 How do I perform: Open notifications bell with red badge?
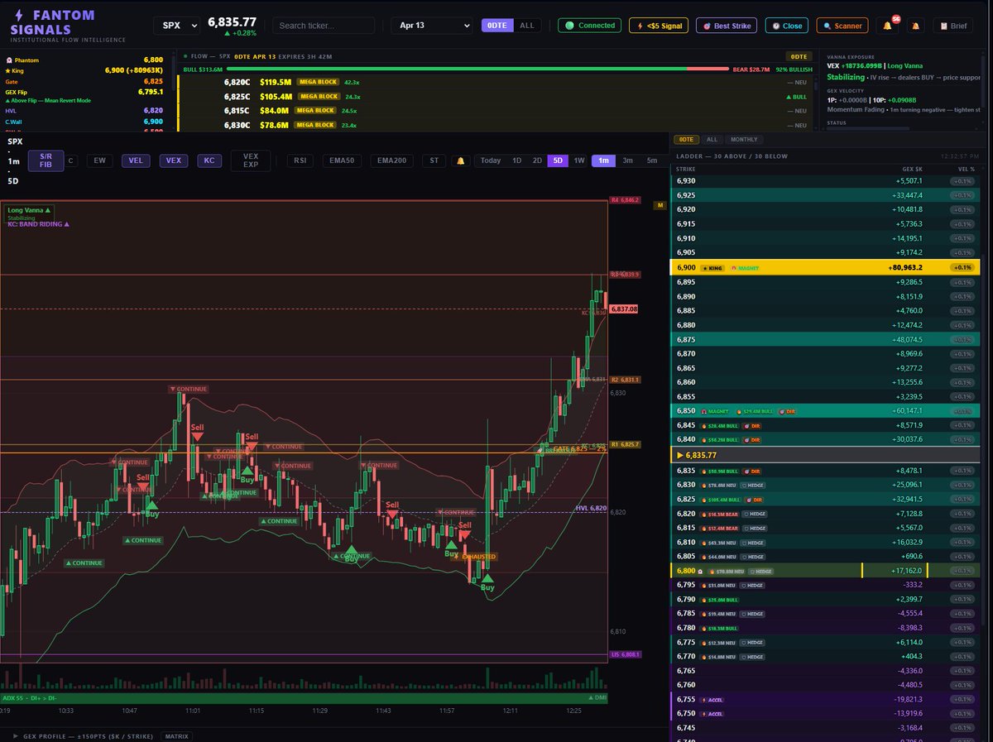[x=888, y=26]
